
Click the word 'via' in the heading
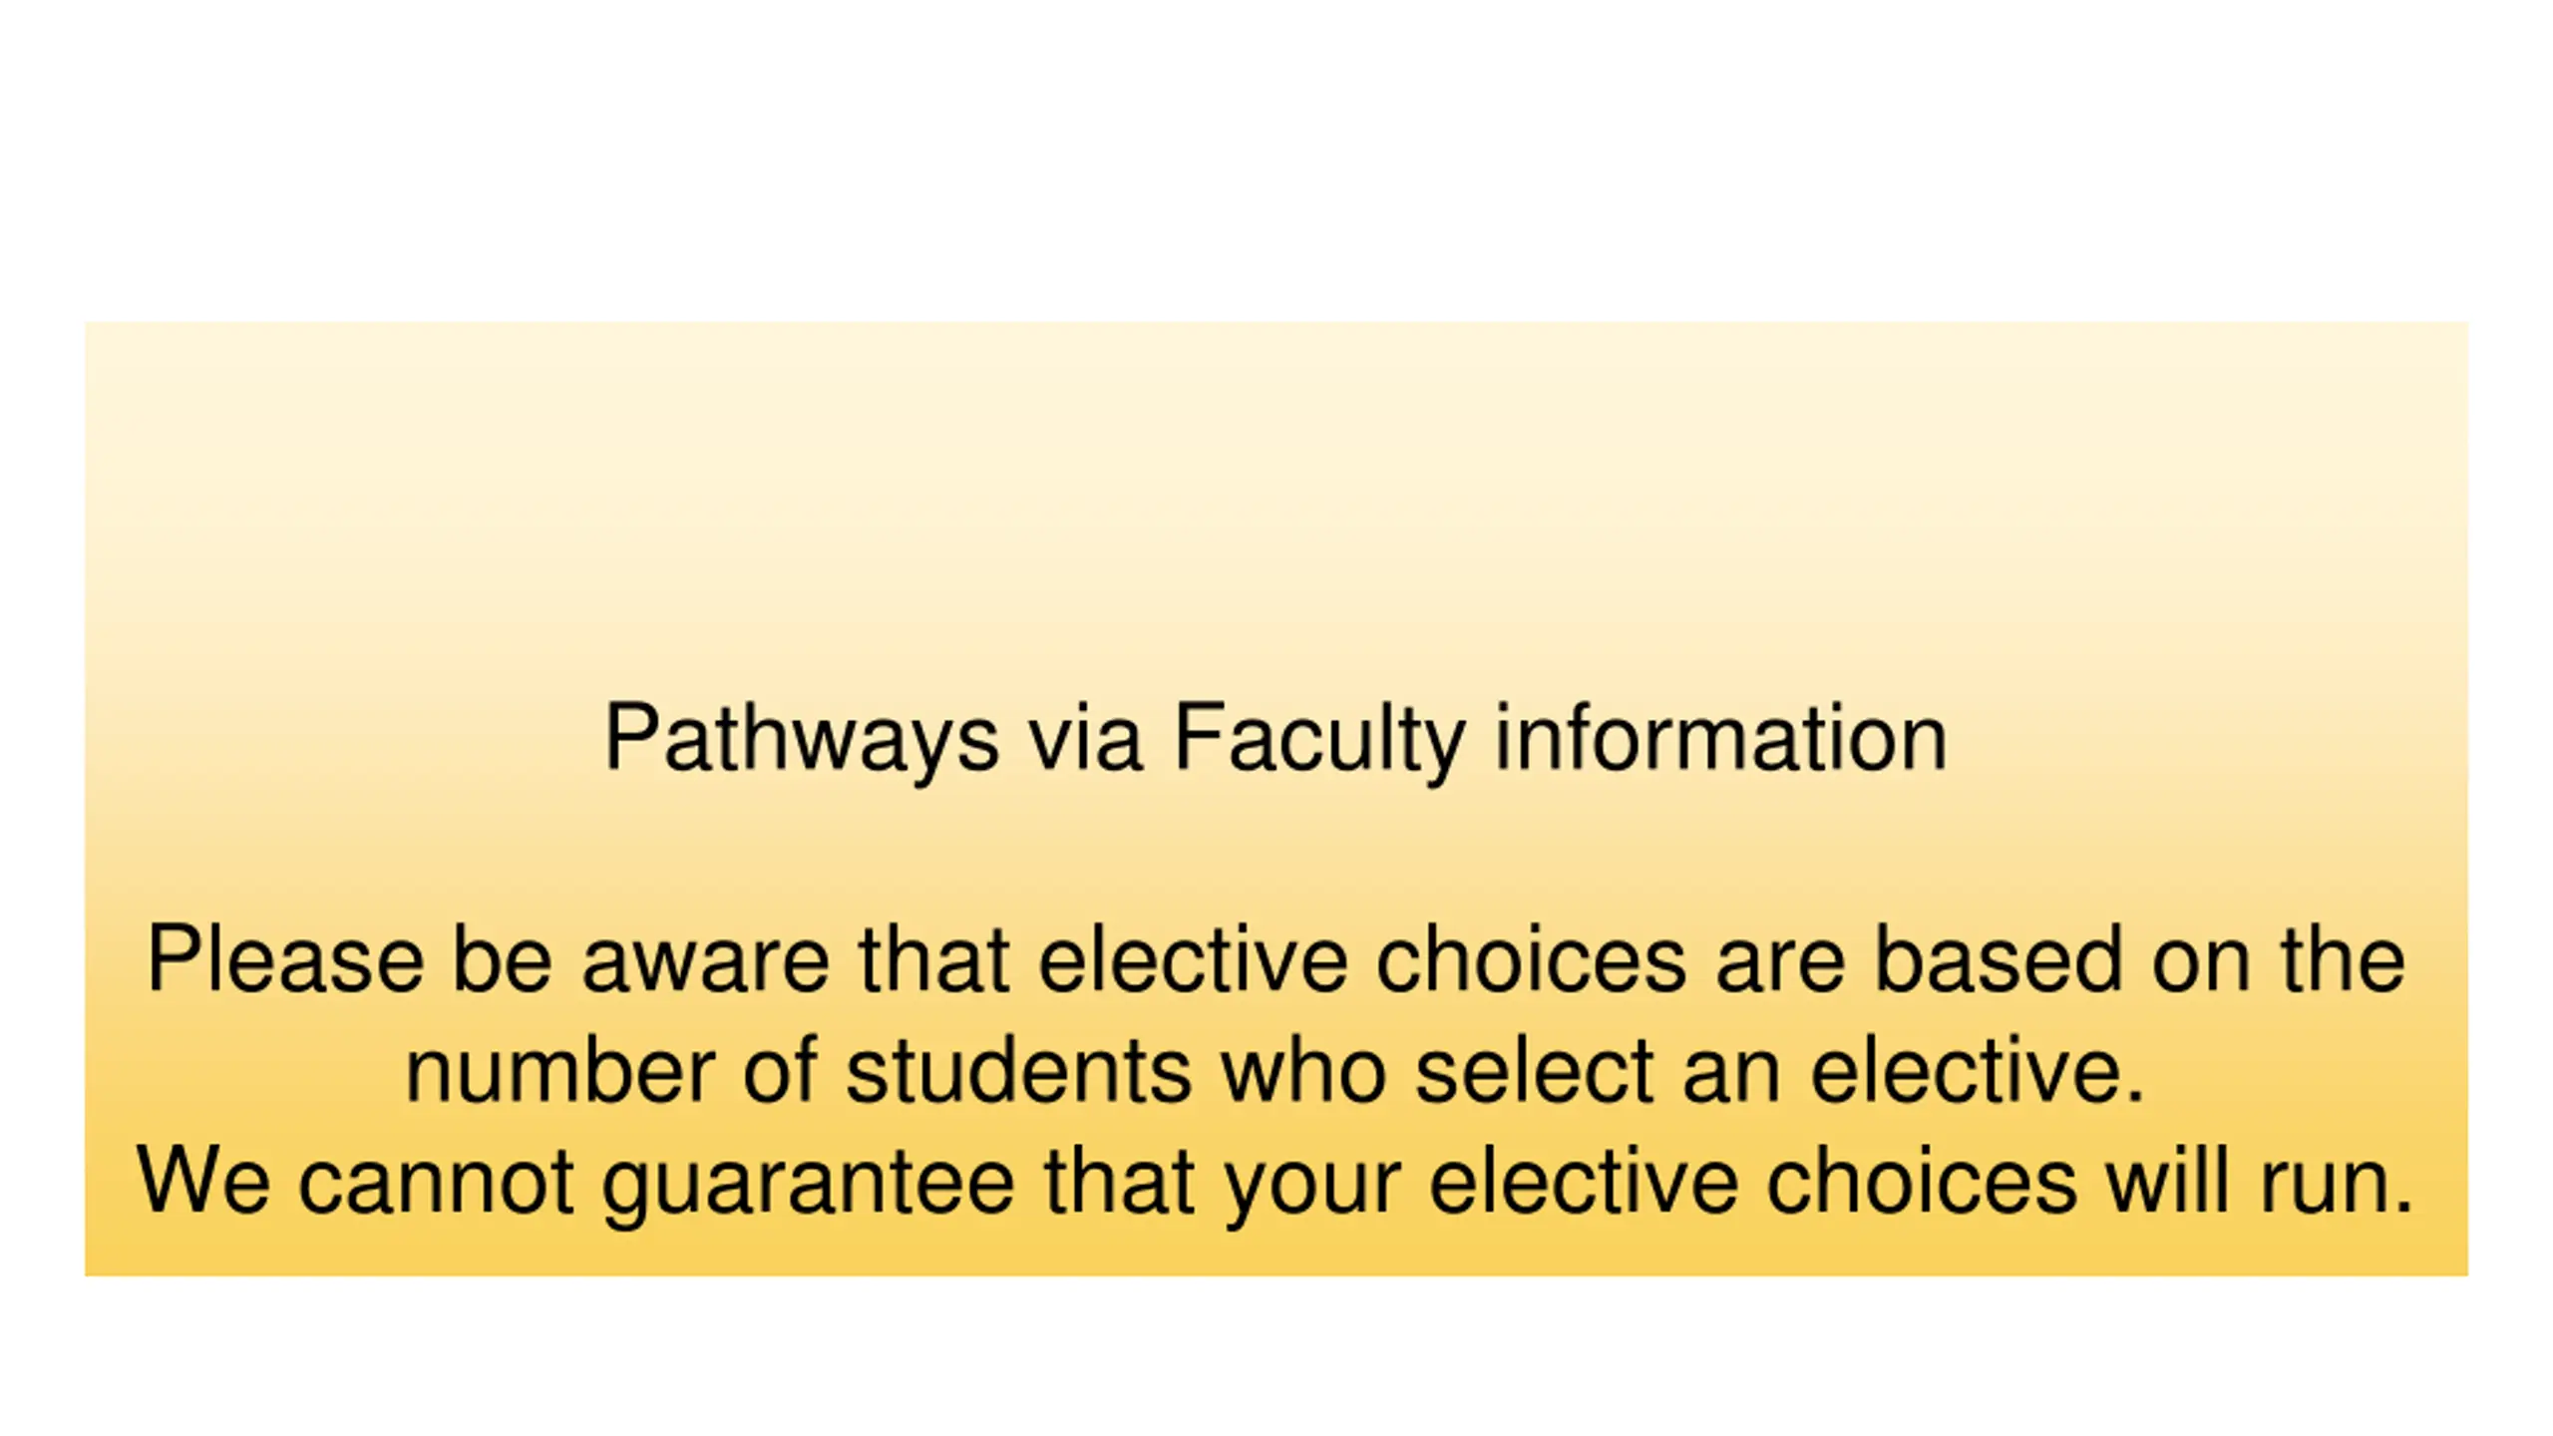1085,739
